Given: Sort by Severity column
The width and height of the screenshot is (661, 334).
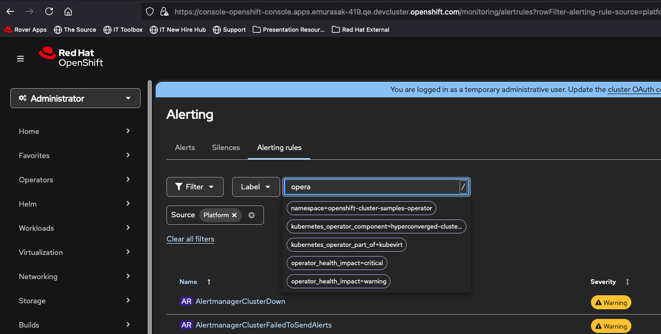Looking at the screenshot, I should coord(628,282).
